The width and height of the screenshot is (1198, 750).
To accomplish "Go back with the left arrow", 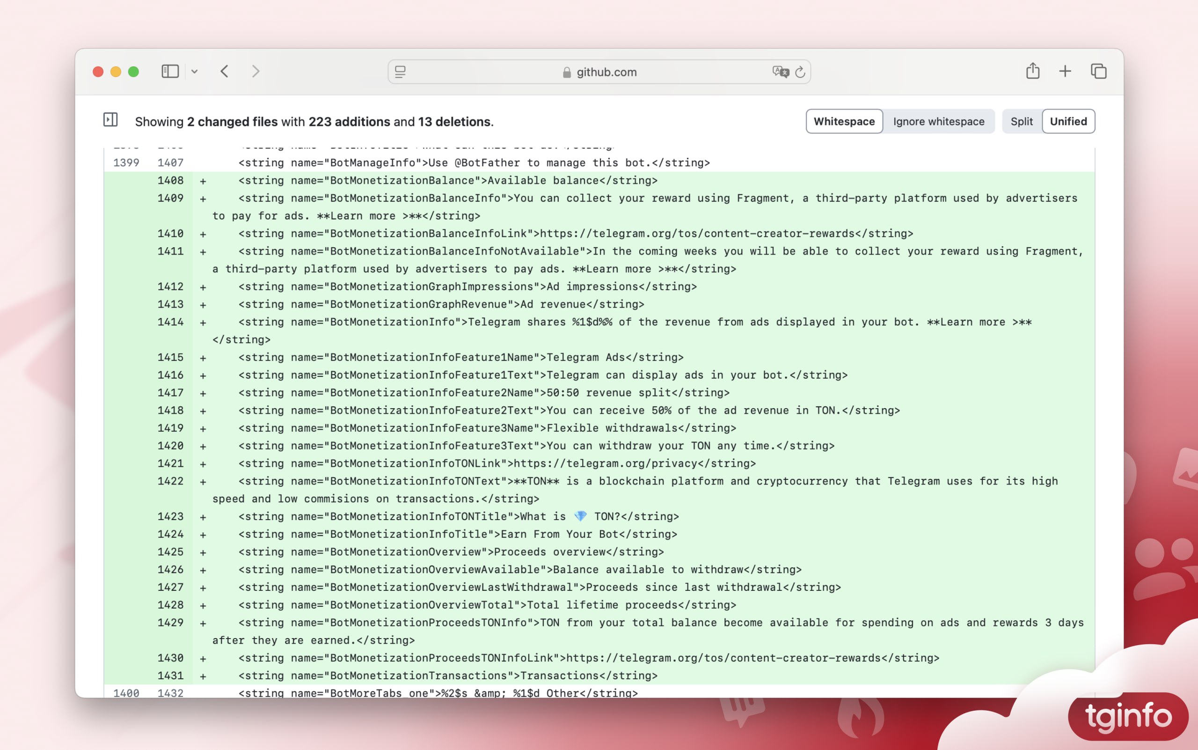I will tap(225, 72).
